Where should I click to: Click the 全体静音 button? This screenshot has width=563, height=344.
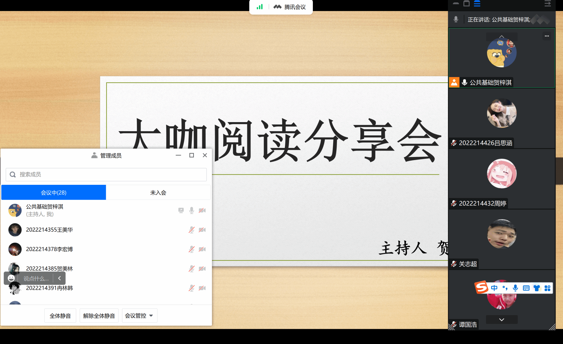pos(60,316)
